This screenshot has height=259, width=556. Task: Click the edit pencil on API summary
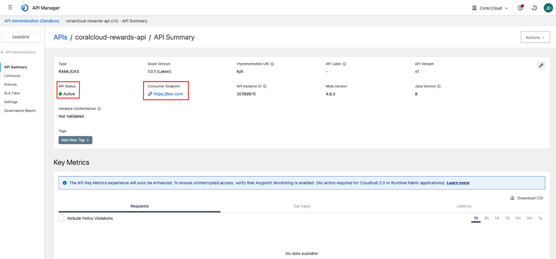[541, 65]
